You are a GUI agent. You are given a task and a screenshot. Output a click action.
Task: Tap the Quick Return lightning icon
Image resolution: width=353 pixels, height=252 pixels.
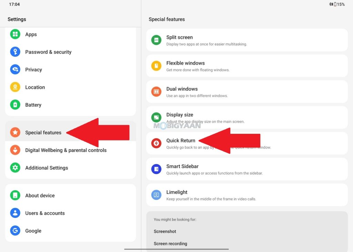pos(156,143)
